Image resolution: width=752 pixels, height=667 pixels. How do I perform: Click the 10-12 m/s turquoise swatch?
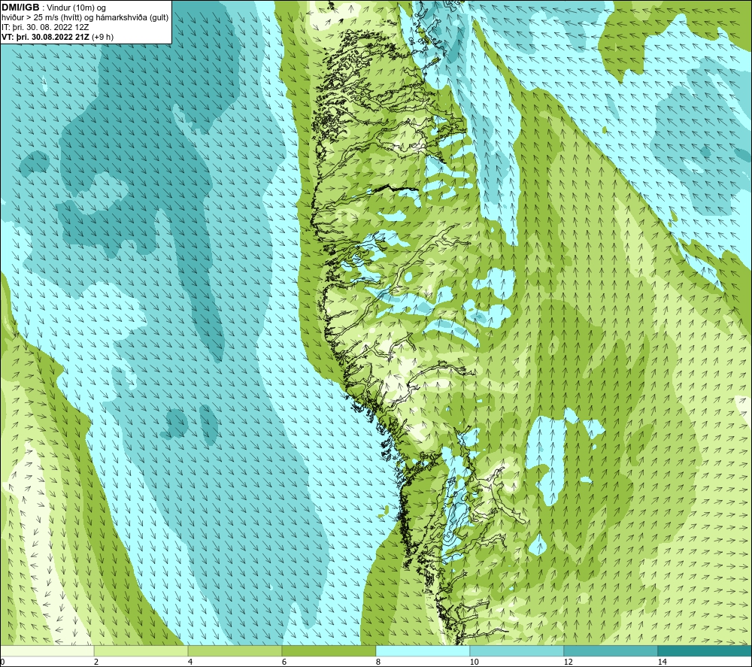(517, 650)
